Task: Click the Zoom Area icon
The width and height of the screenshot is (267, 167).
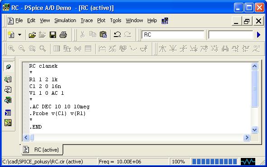Action: pos(32,49)
